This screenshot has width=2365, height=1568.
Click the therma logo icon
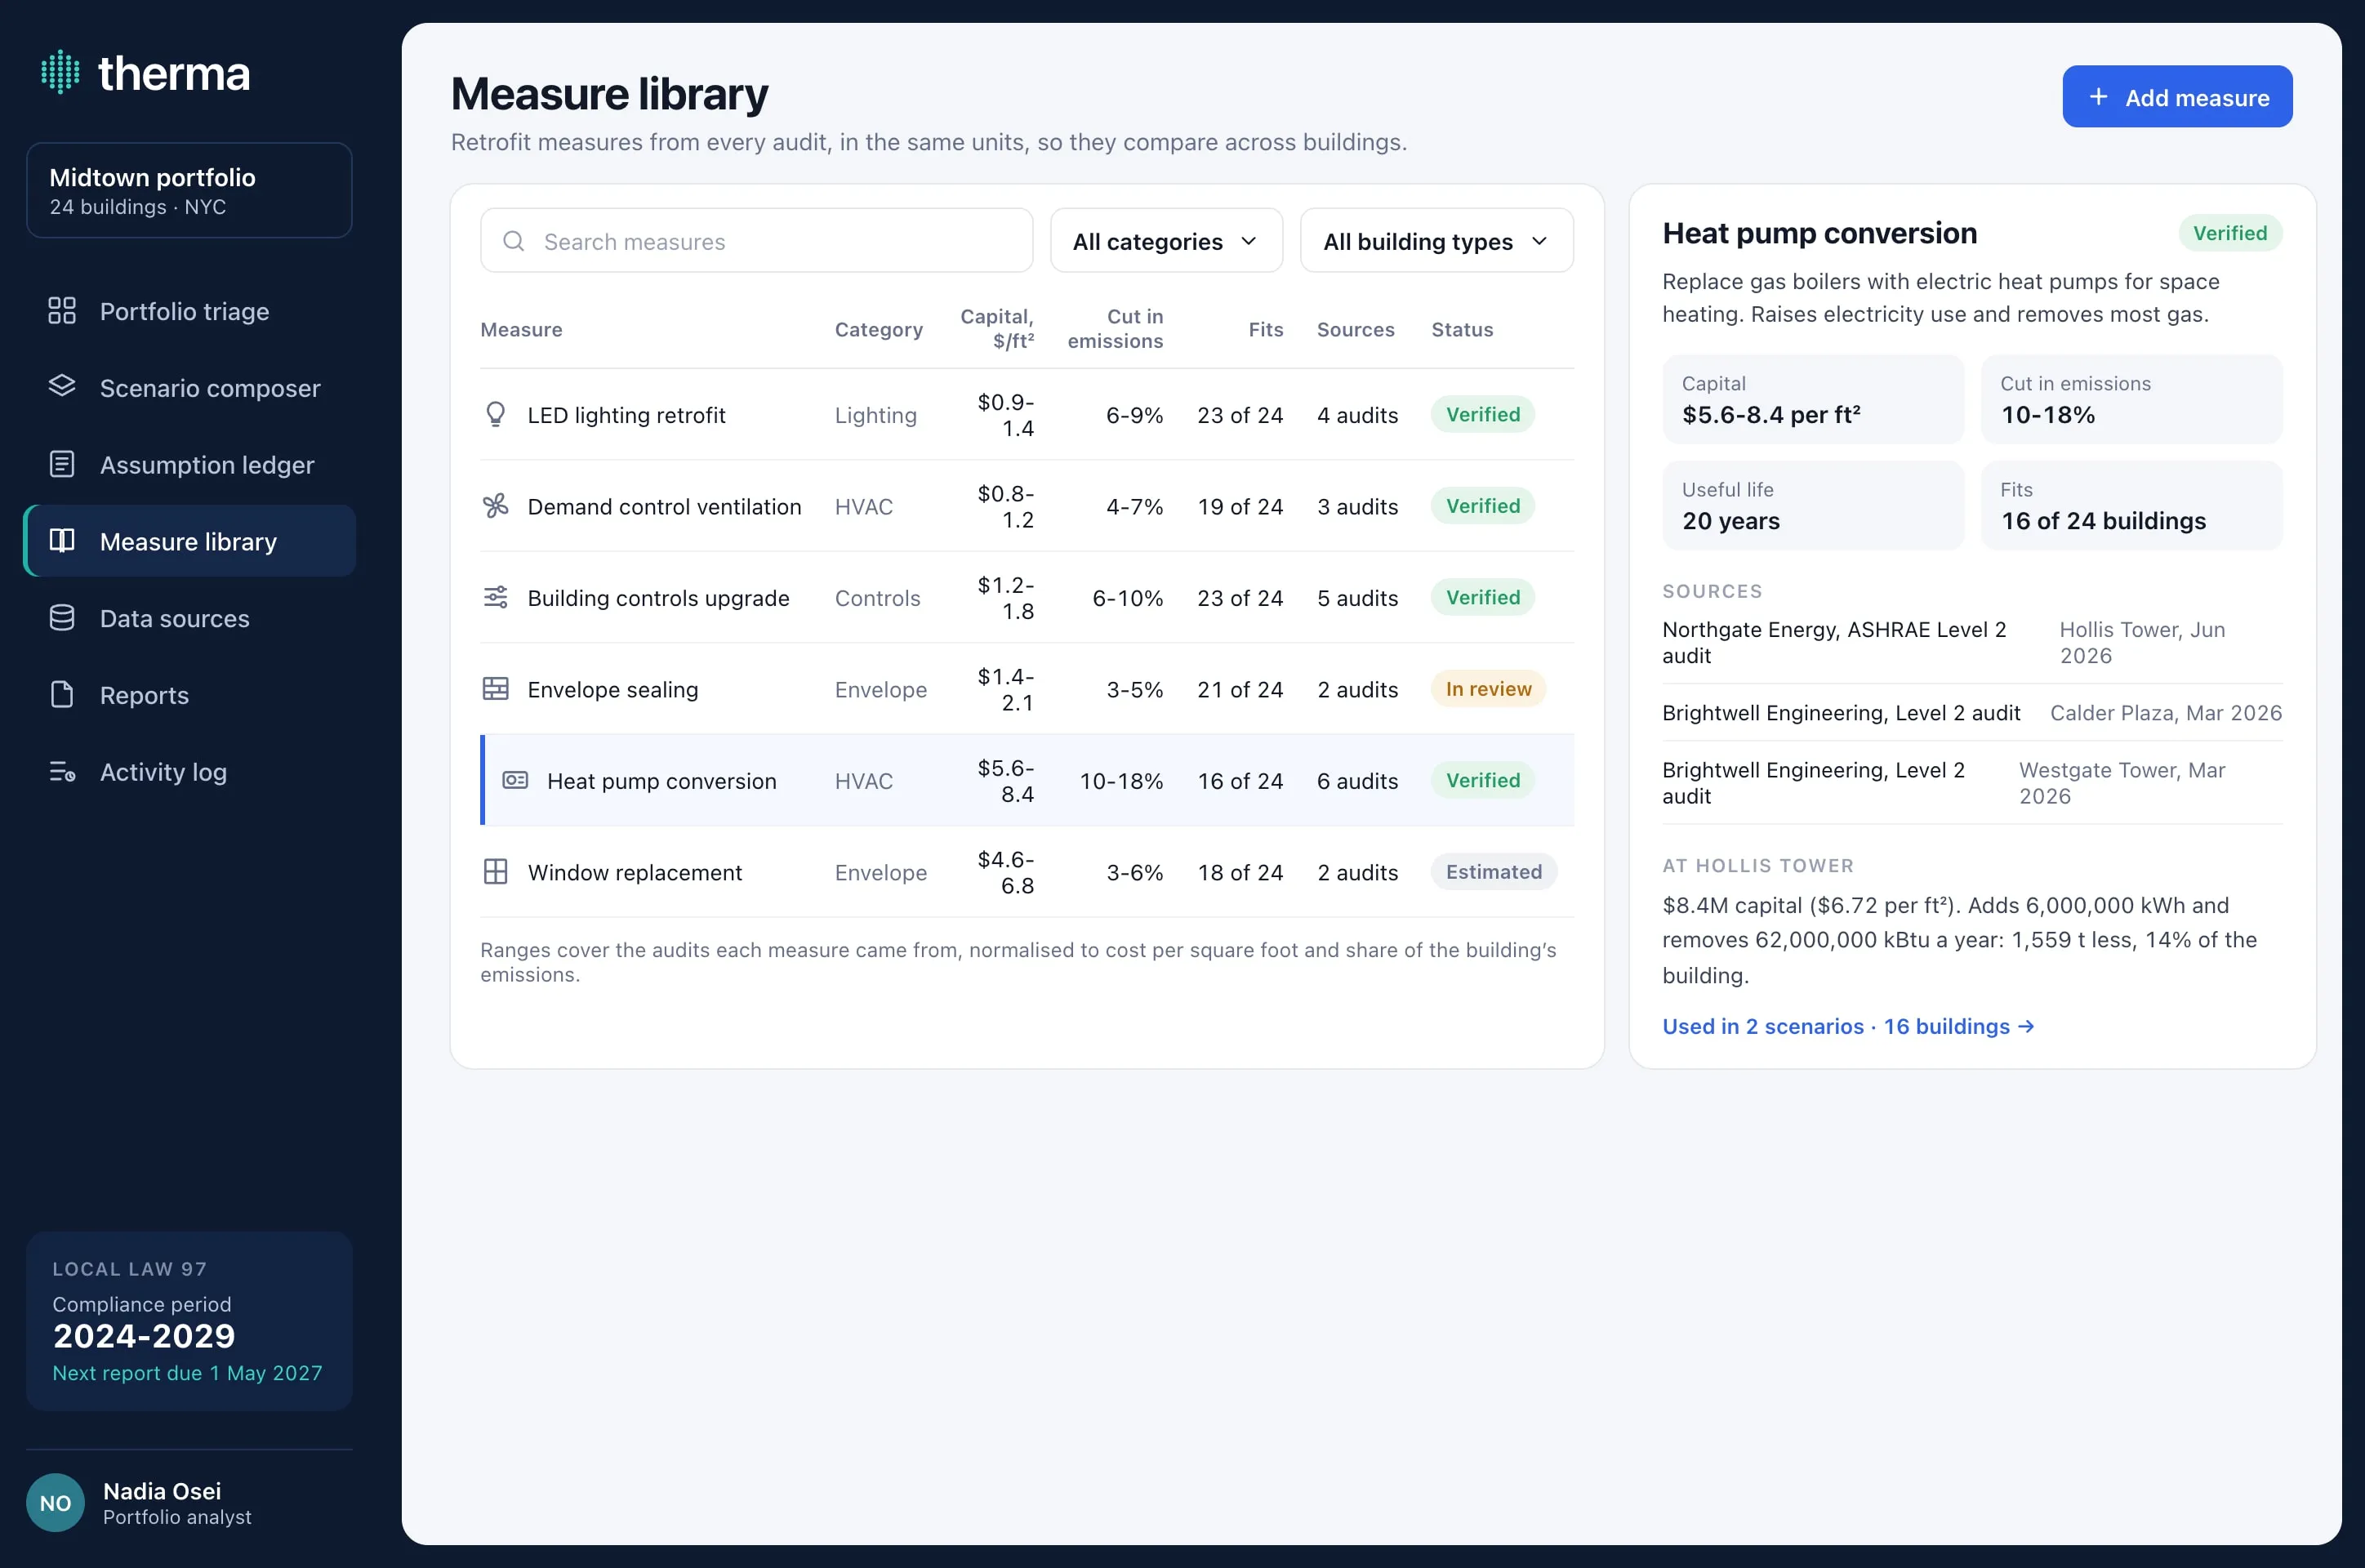(x=60, y=72)
